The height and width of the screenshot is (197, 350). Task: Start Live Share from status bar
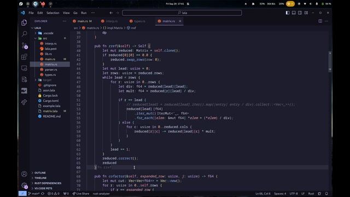coord(81,194)
